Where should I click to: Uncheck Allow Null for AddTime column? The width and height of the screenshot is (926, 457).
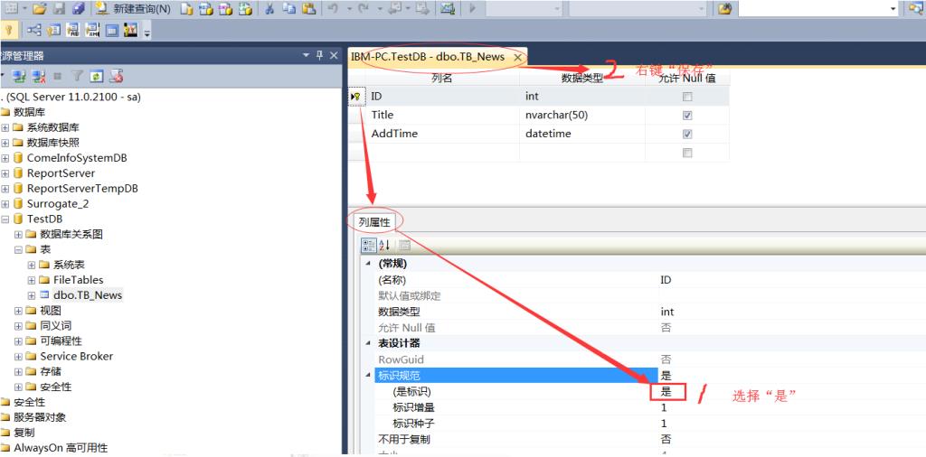(687, 134)
